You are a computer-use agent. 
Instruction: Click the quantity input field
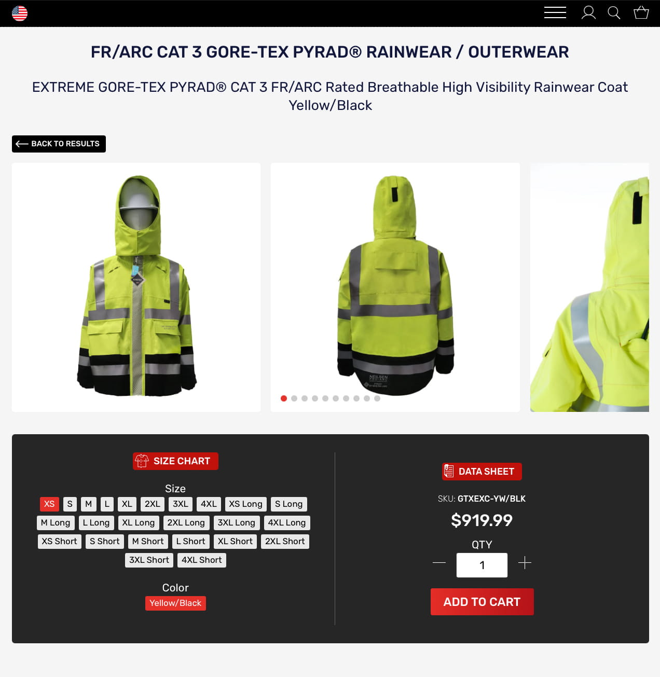click(482, 565)
